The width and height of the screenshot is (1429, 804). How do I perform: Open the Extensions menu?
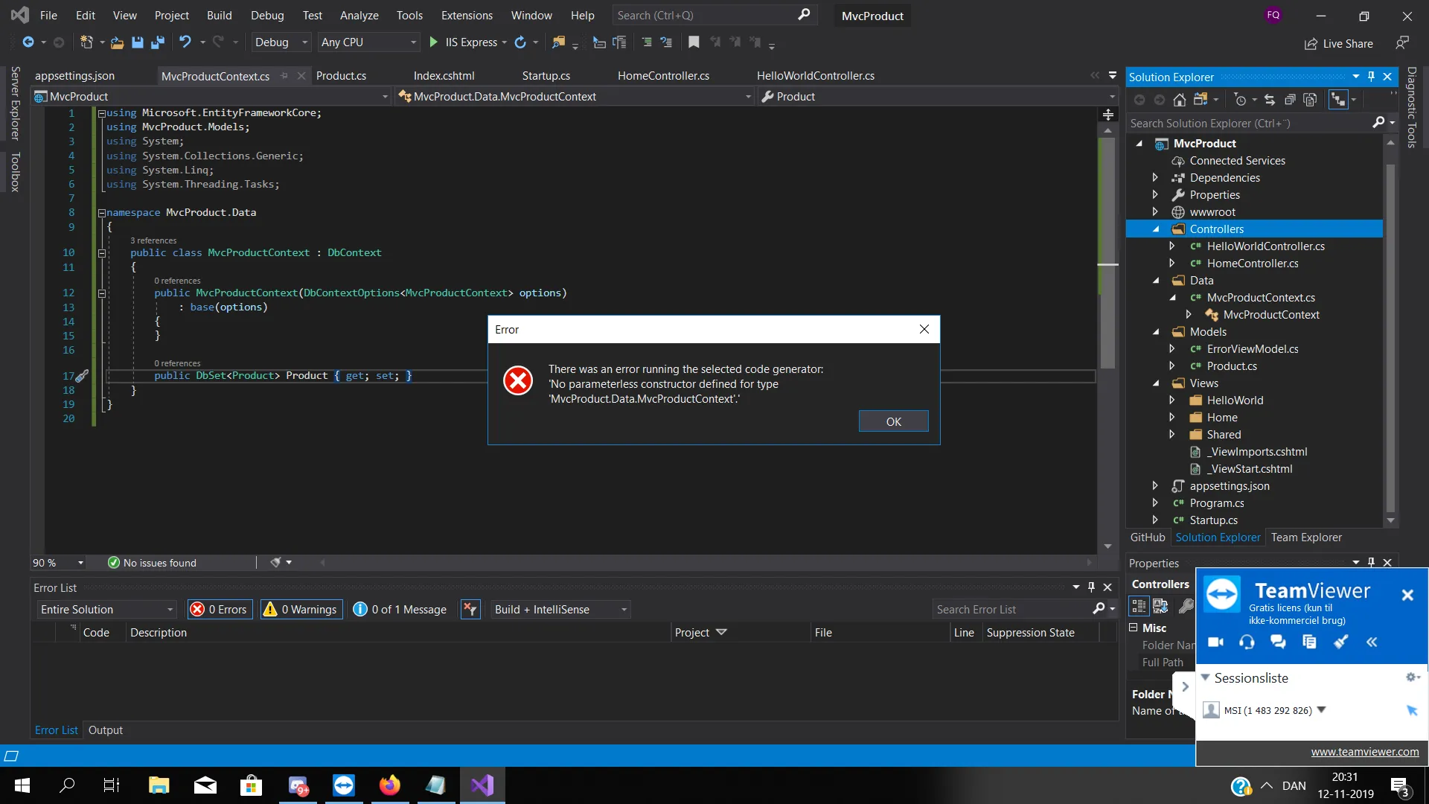click(x=466, y=15)
